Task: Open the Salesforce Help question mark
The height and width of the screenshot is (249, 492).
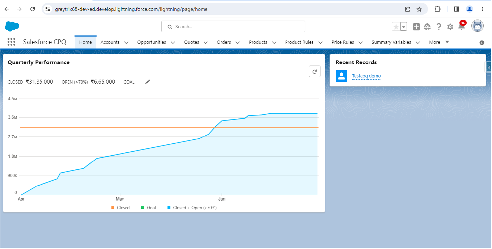Action: tap(439, 26)
